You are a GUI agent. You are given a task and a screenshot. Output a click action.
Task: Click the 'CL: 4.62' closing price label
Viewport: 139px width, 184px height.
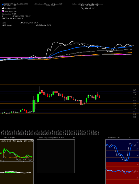point(50,5)
